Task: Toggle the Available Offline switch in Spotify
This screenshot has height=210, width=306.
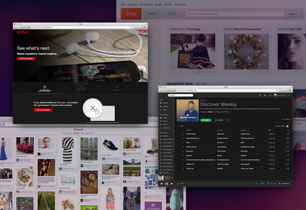Action: (x=288, y=126)
